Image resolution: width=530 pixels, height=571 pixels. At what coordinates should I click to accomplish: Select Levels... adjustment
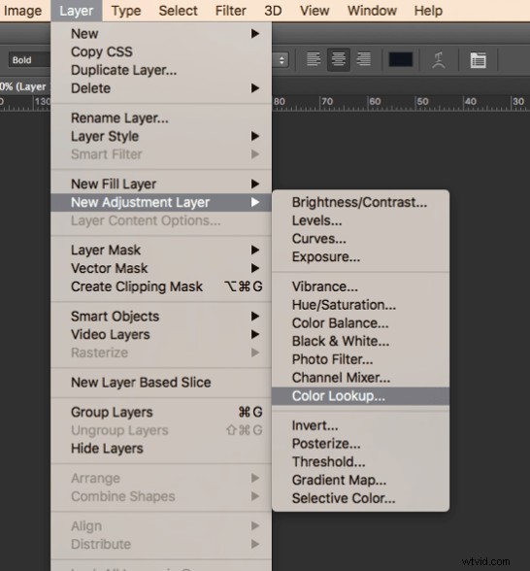click(361, 220)
